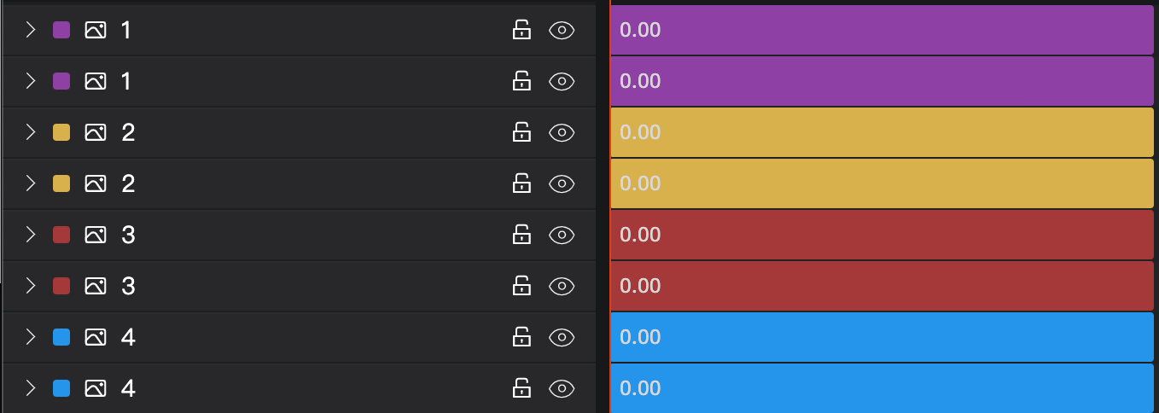Viewport: 1159px width, 413px height.
Task: Select the second layer named 2
Action: pos(299,184)
